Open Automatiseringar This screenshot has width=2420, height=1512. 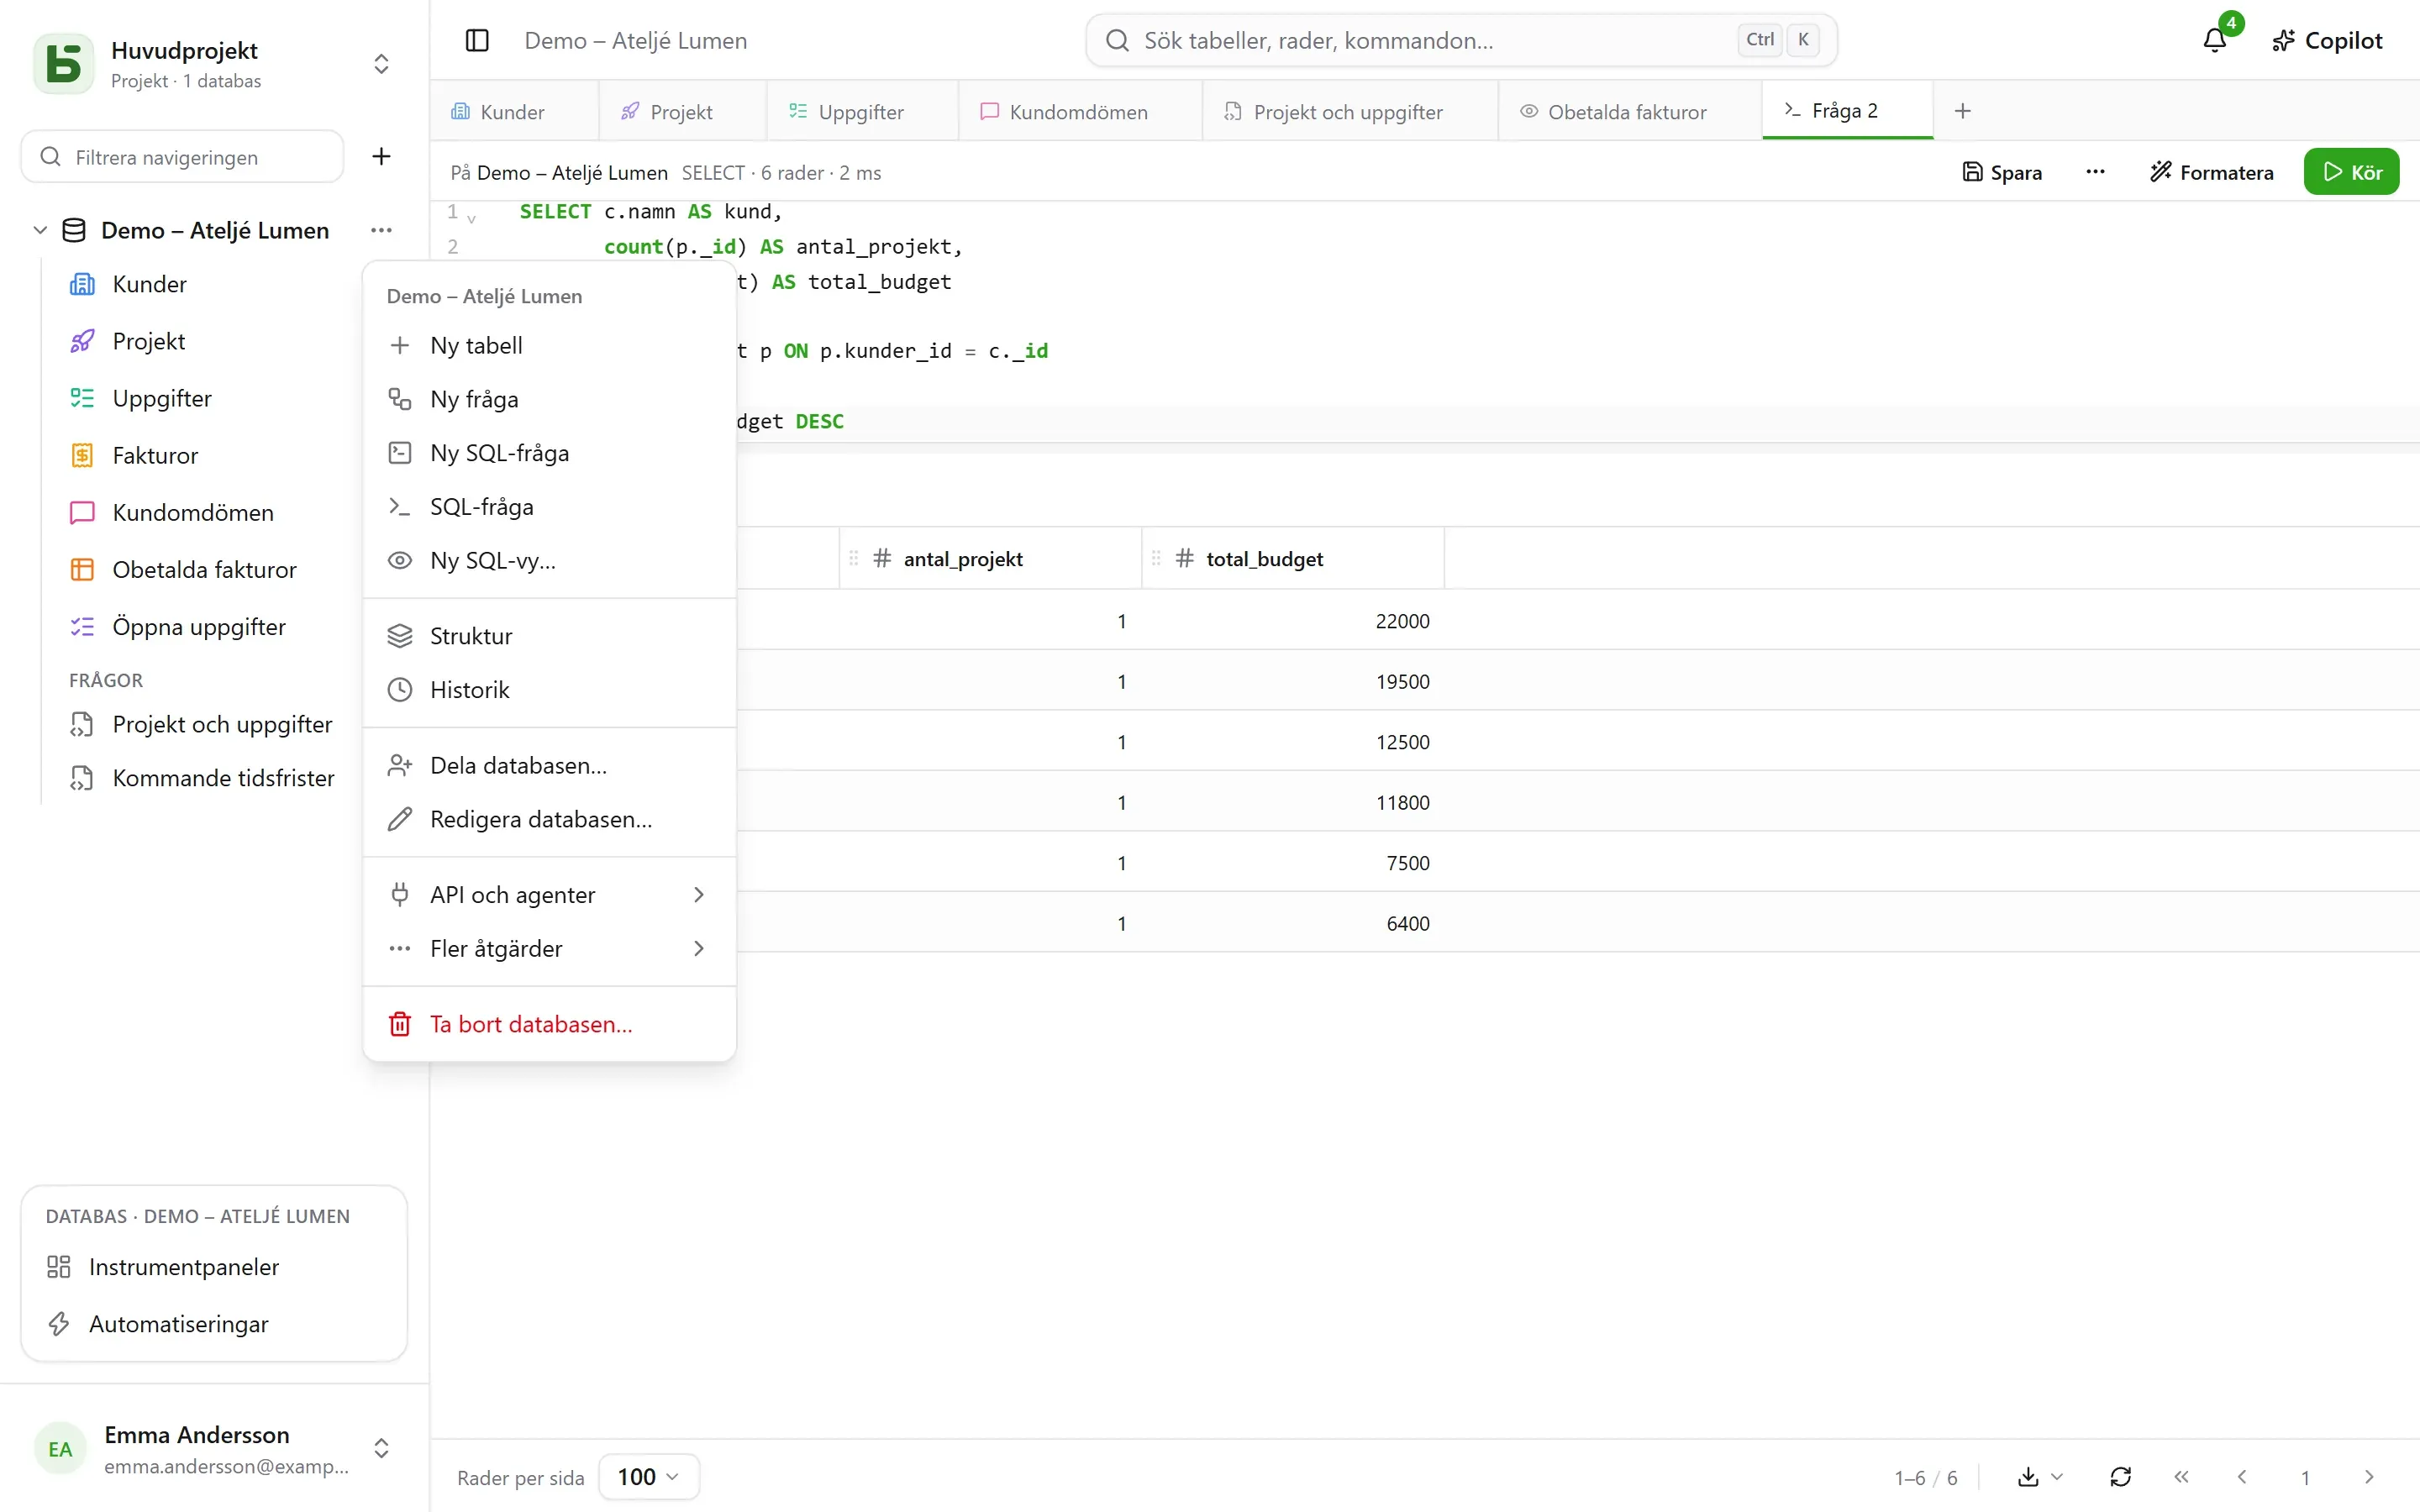point(214,1323)
